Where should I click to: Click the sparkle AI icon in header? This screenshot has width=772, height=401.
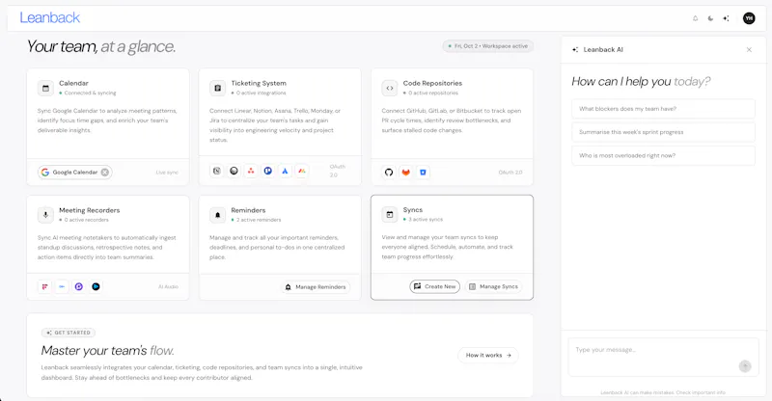tap(726, 18)
